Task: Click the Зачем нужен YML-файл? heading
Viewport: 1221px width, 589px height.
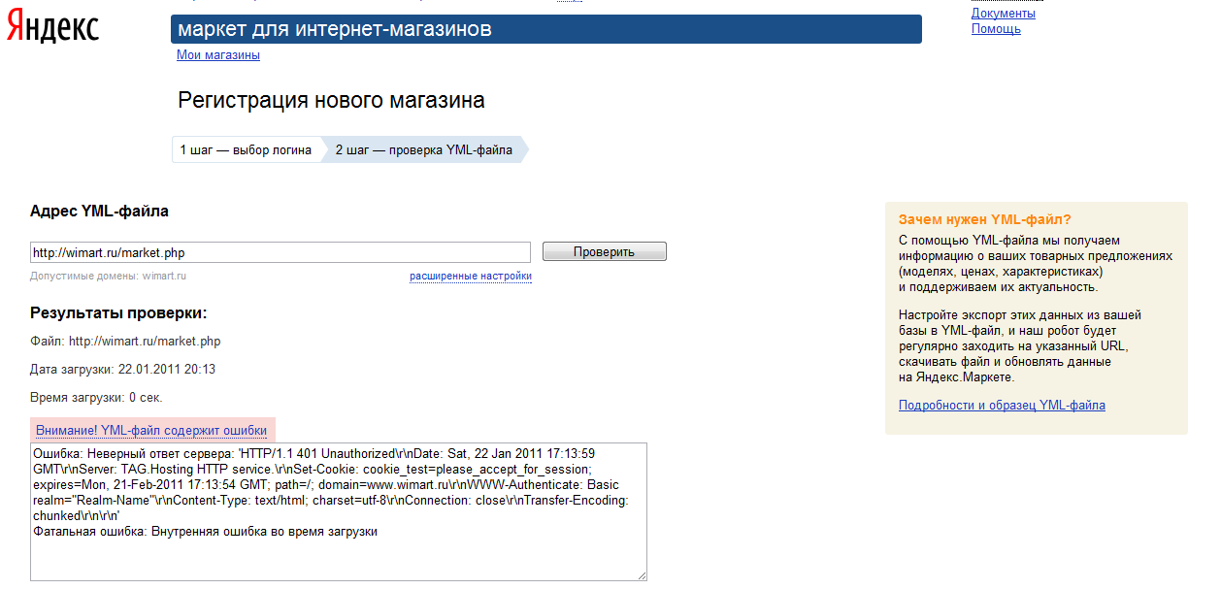Action: pos(984,220)
